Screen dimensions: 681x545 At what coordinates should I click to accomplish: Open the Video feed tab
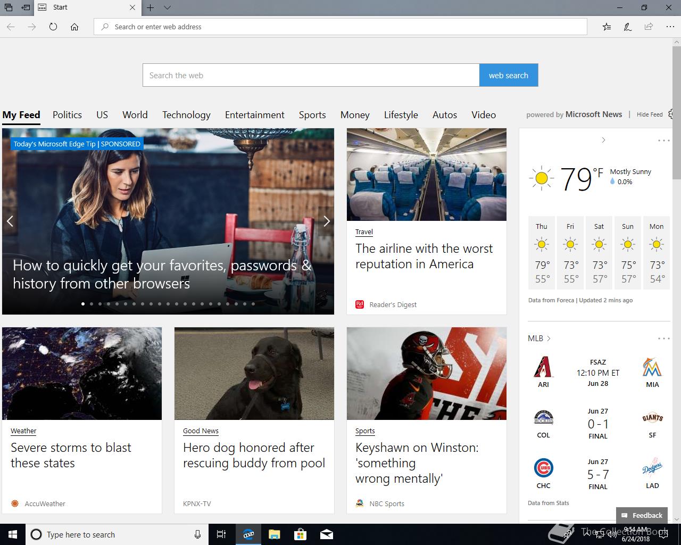click(484, 115)
